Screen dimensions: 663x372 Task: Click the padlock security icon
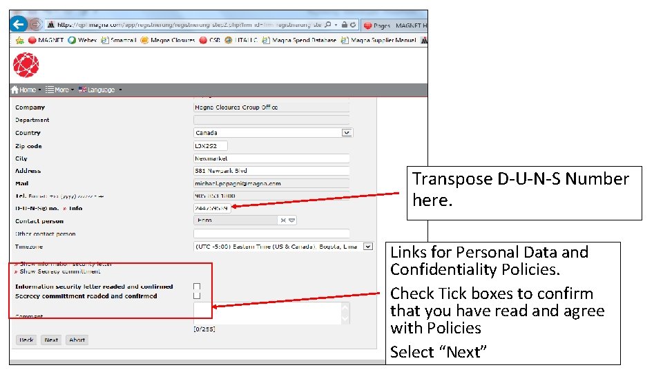pos(345,25)
